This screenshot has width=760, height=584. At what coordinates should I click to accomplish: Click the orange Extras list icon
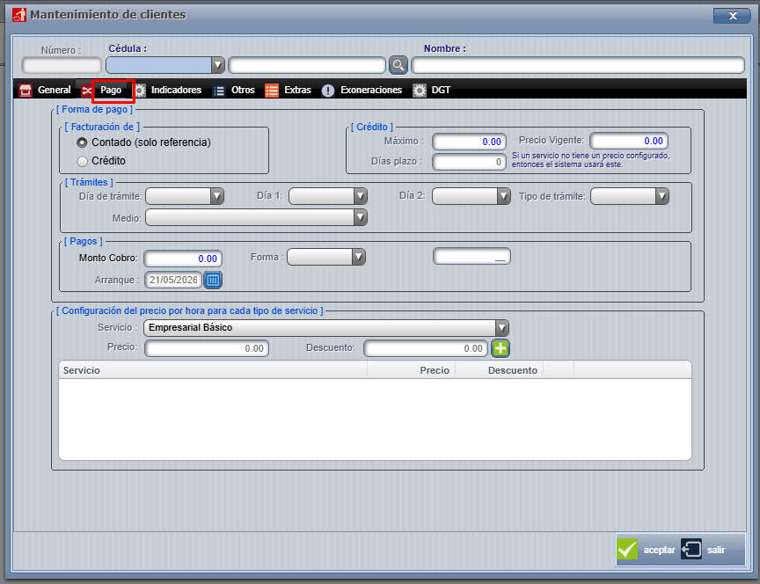(x=272, y=90)
